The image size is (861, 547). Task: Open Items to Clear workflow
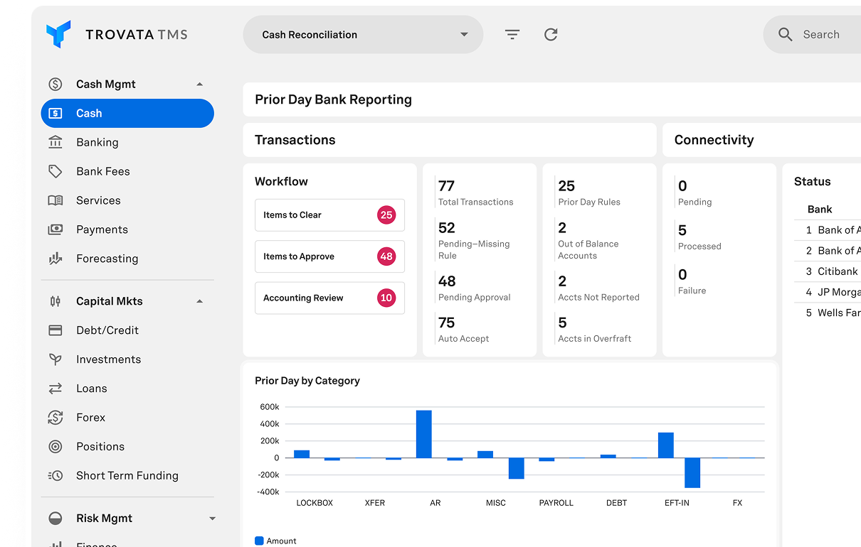click(x=329, y=215)
